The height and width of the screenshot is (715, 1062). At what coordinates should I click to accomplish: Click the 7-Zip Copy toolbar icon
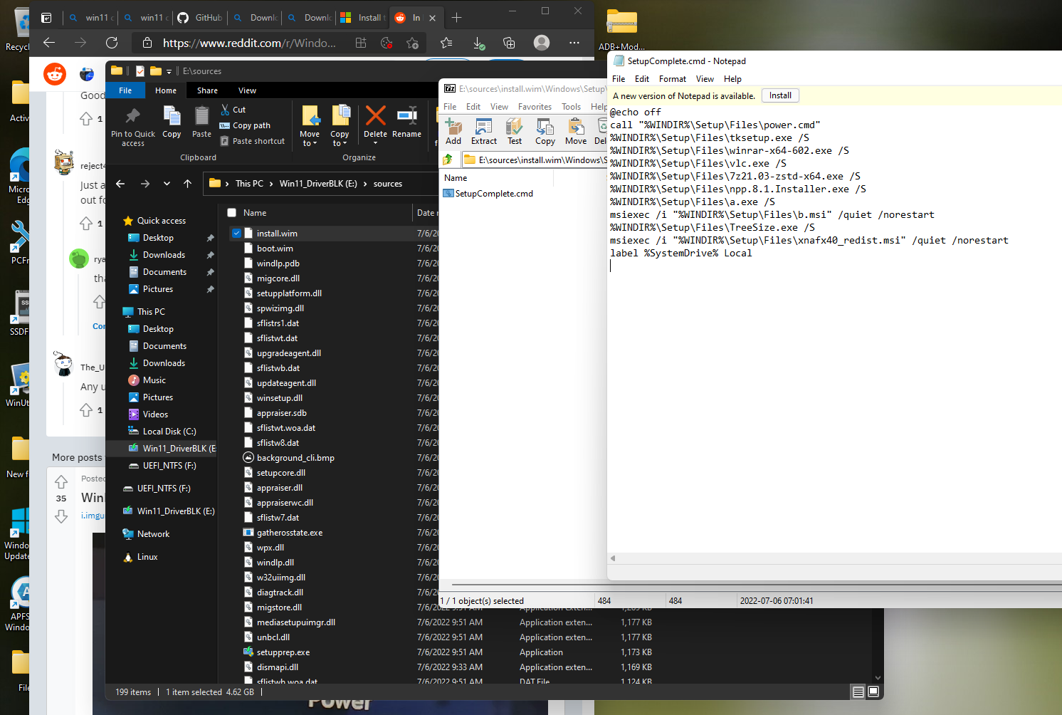545,132
